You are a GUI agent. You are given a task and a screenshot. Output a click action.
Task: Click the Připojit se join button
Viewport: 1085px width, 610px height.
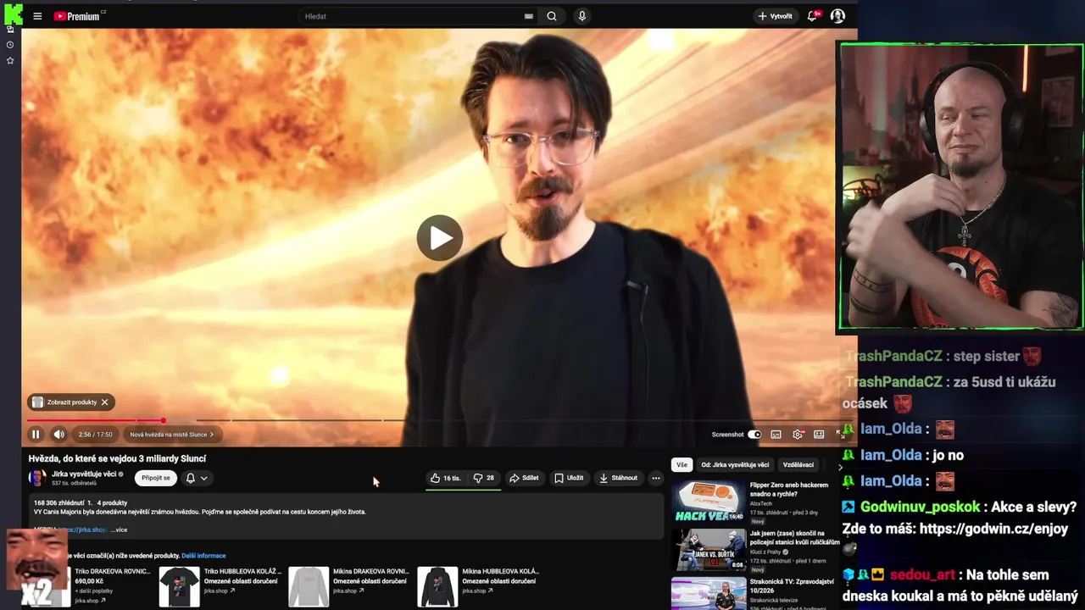click(x=156, y=478)
